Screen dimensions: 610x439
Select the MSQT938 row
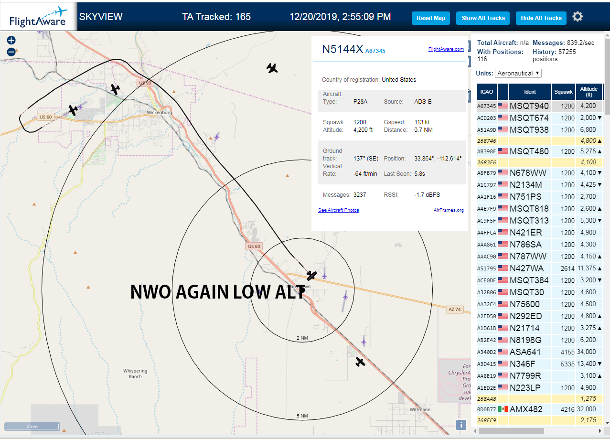pos(539,130)
